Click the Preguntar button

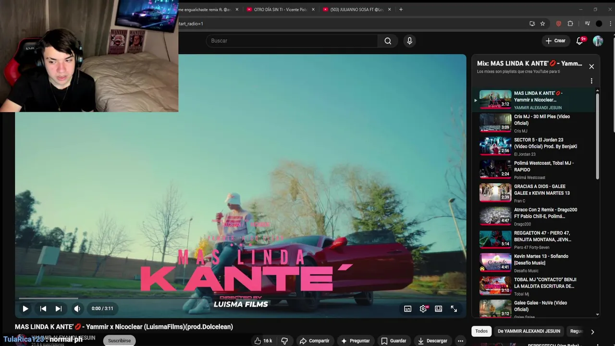pos(355,341)
